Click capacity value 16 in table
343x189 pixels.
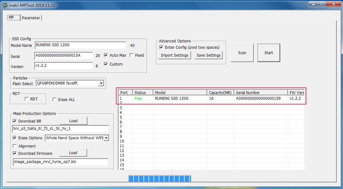click(211, 98)
